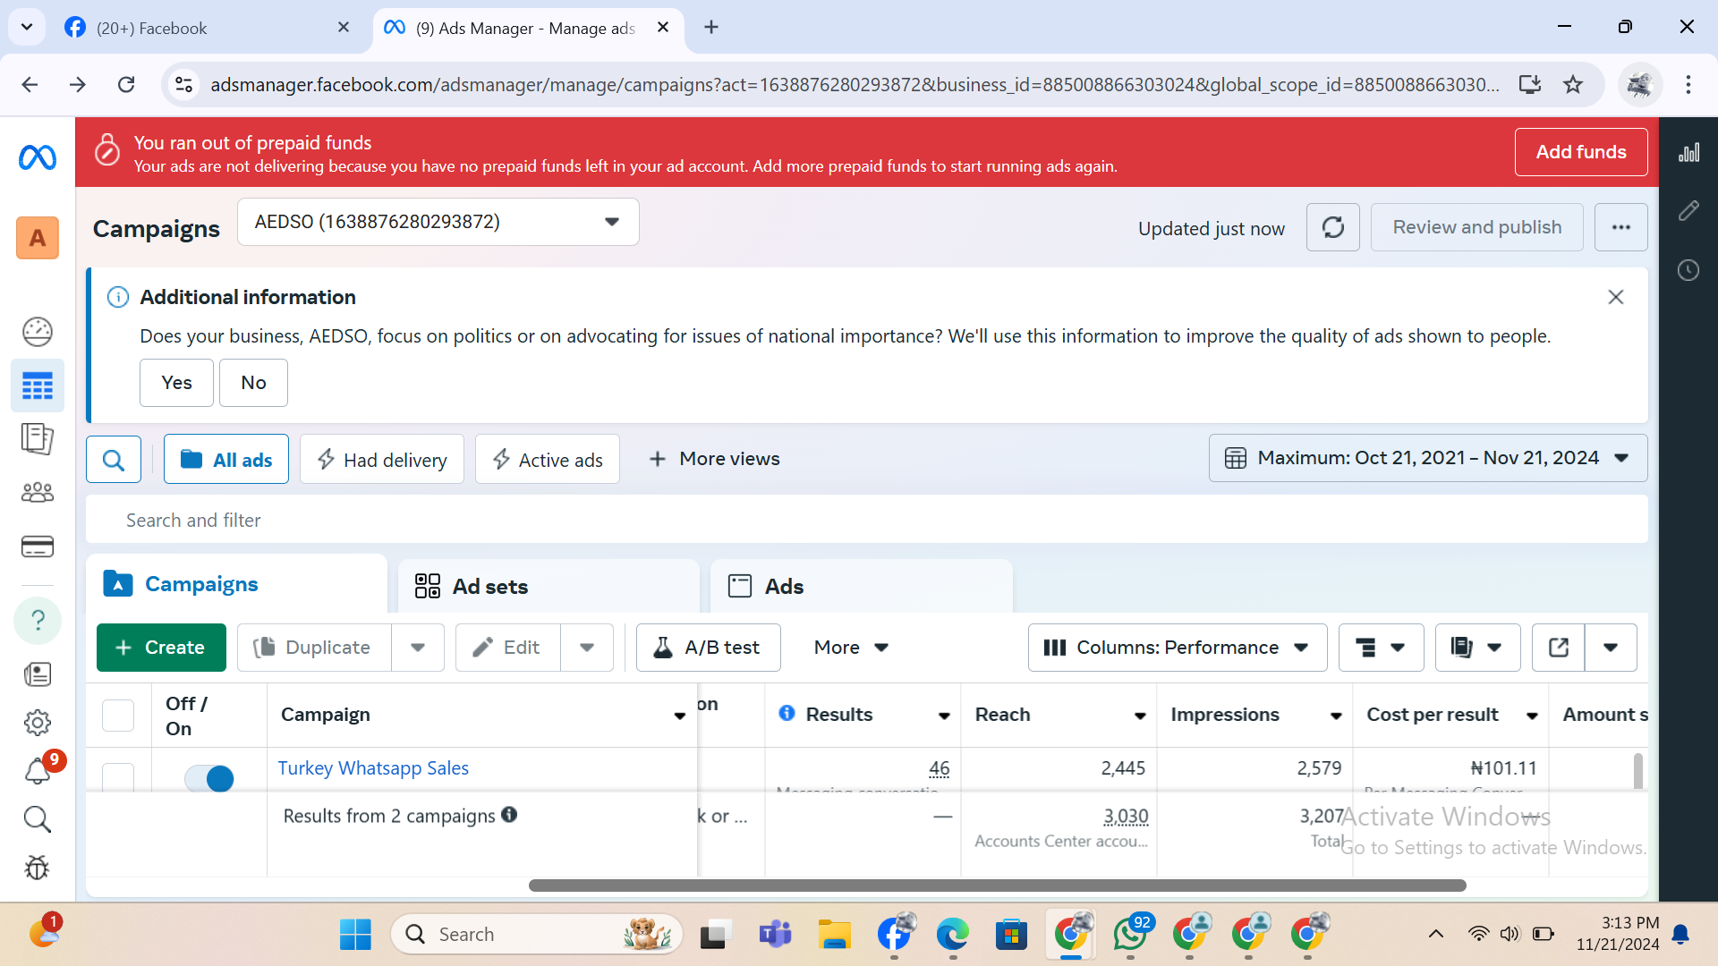Viewport: 1718px width, 966px height.
Task: Open history clock icon on right rail
Action: click(1688, 270)
